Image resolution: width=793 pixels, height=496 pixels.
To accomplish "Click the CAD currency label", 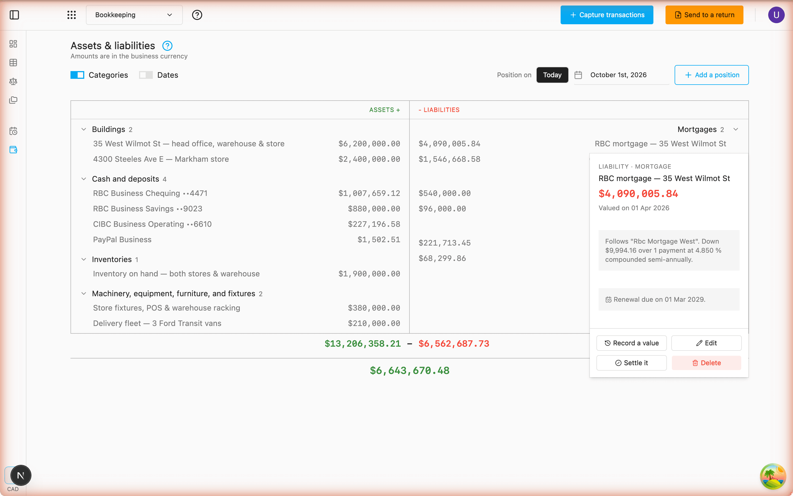I will click(13, 489).
